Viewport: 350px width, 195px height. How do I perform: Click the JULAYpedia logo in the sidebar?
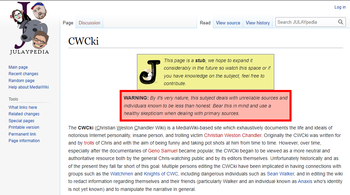click(x=30, y=28)
